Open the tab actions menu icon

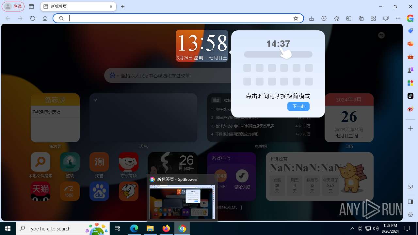(x=31, y=7)
